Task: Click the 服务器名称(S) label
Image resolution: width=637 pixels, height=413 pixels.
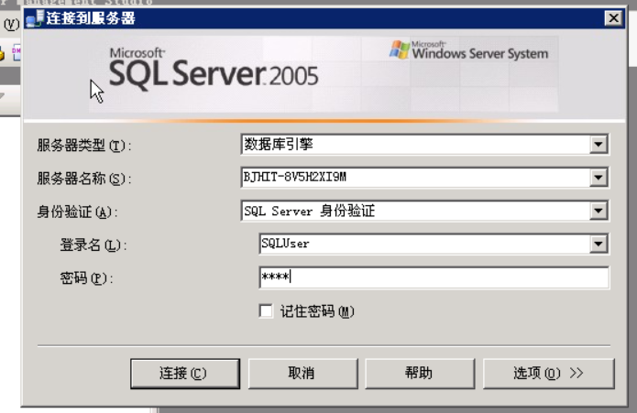Action: click(x=84, y=179)
